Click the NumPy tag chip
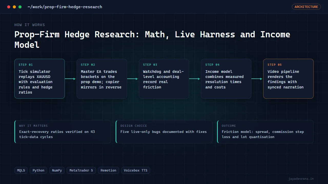The width and height of the screenshot is (328, 184). (57, 170)
